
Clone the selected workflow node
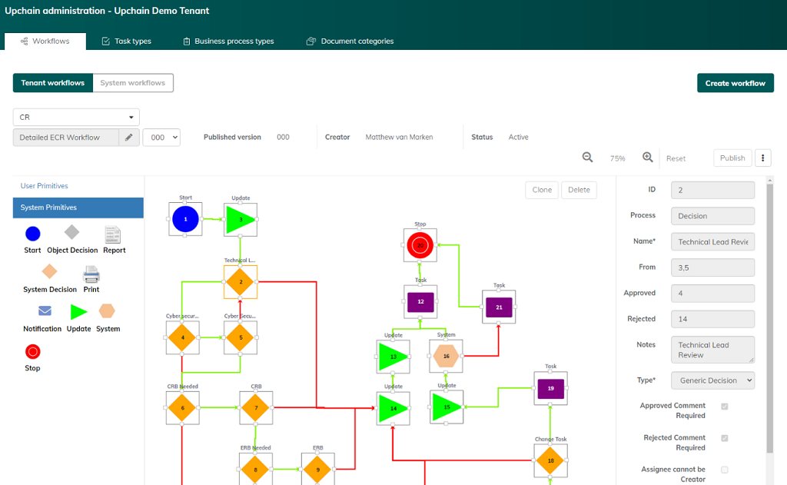[x=542, y=189]
